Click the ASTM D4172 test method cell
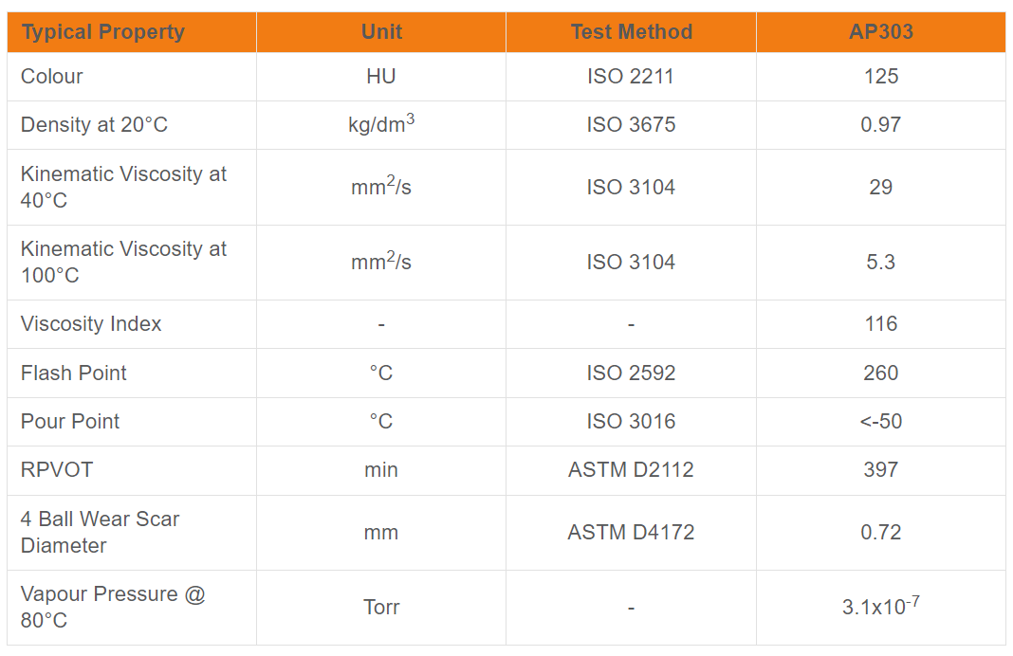Viewport: 1013px width, 656px height. click(631, 533)
